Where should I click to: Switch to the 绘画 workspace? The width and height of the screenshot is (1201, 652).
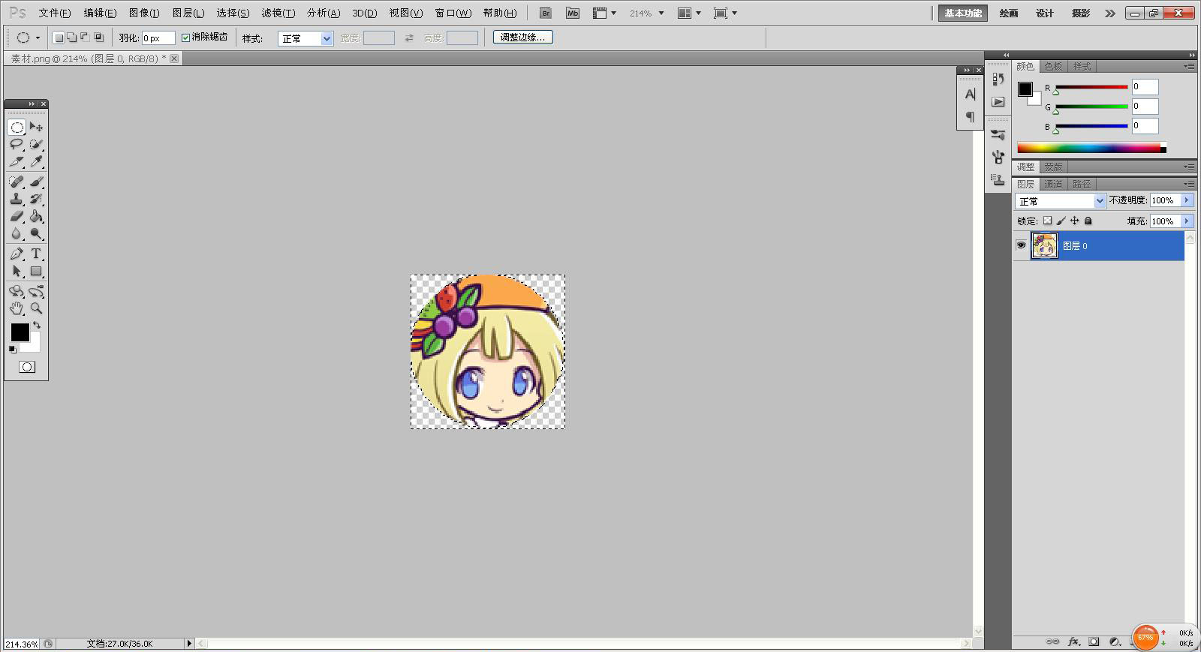pyautogui.click(x=1009, y=13)
